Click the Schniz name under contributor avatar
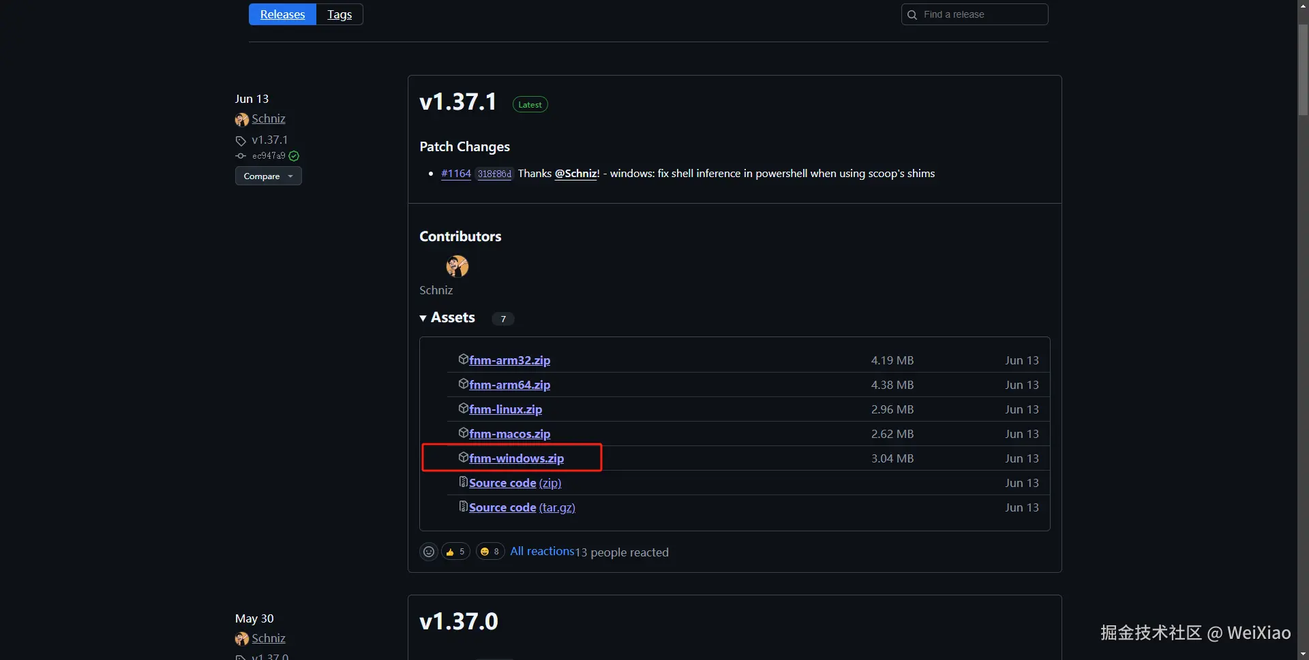 [x=436, y=290]
